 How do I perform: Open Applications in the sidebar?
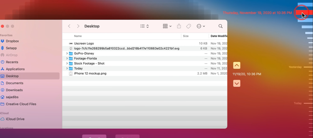click(15, 69)
